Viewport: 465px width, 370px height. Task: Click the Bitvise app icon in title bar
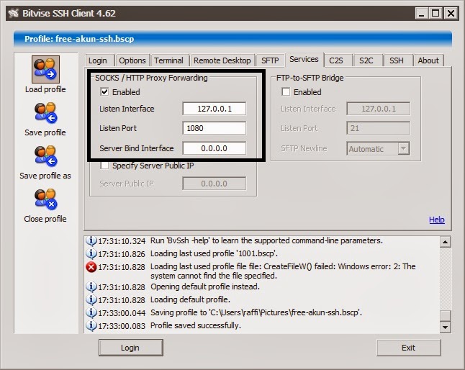pos(14,14)
